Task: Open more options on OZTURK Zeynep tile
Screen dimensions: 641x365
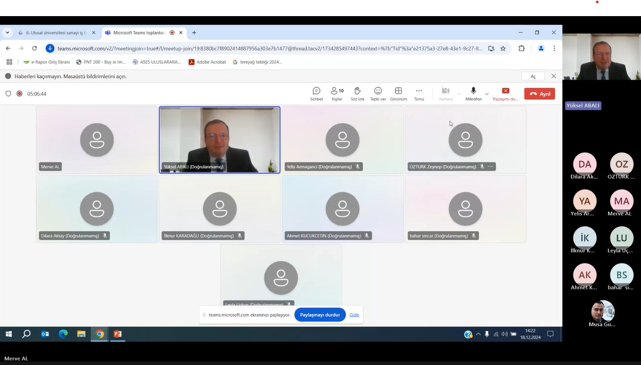Action: click(490, 167)
